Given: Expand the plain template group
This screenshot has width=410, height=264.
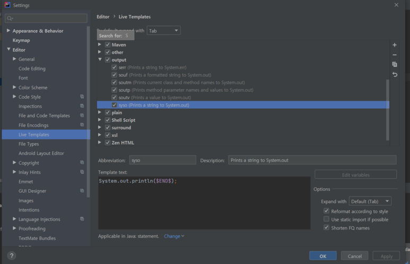Looking at the screenshot, I should tap(100, 112).
